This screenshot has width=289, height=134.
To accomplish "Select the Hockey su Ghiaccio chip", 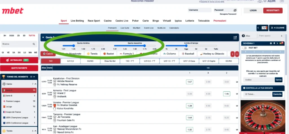I will 212,54.
